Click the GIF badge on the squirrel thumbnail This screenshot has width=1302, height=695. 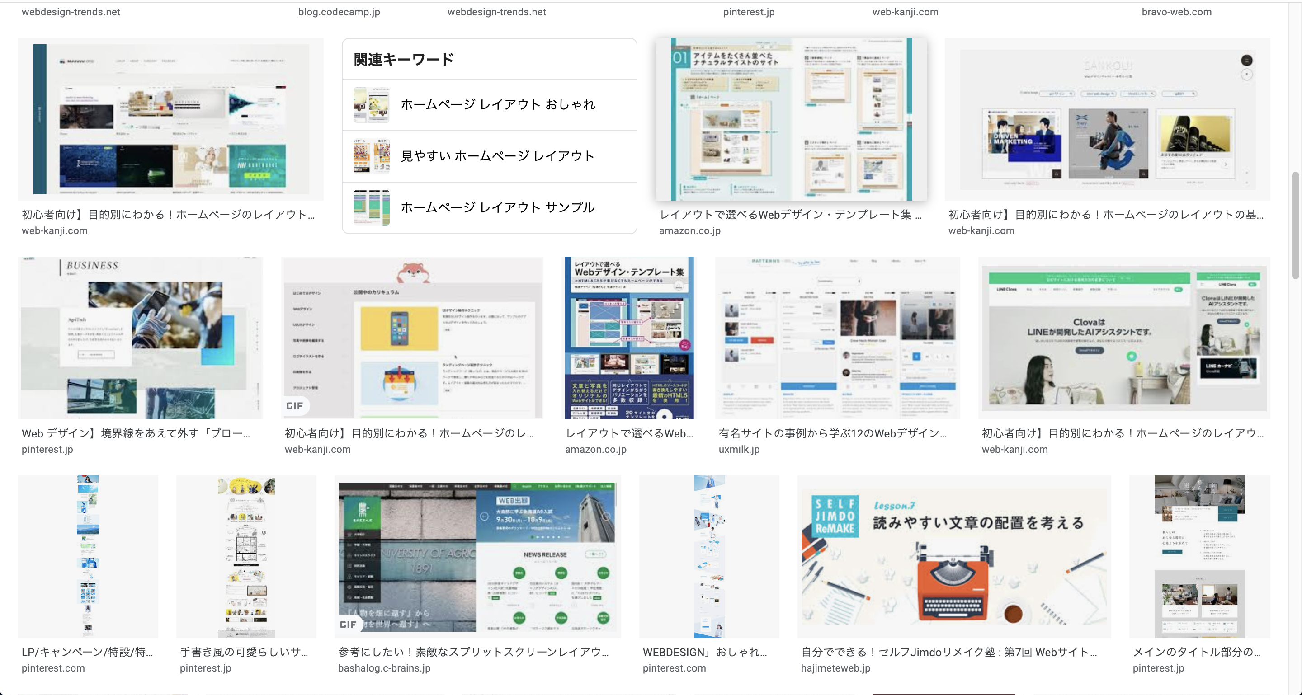295,406
